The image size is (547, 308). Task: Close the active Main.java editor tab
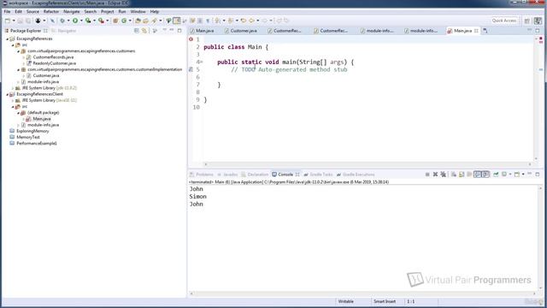tap(476, 31)
